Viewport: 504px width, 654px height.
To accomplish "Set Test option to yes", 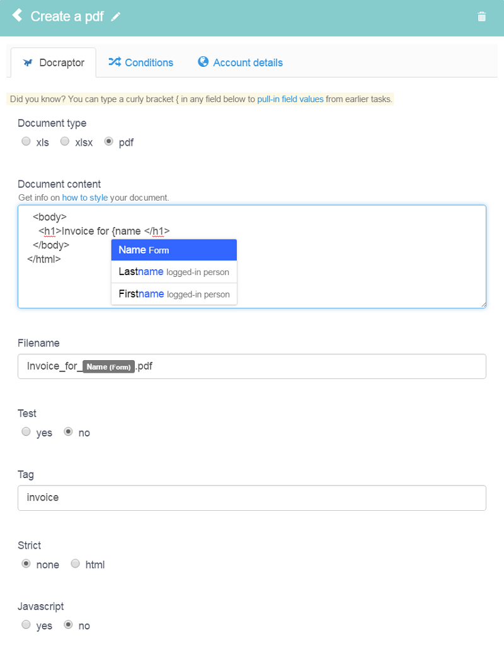I will 26,431.
